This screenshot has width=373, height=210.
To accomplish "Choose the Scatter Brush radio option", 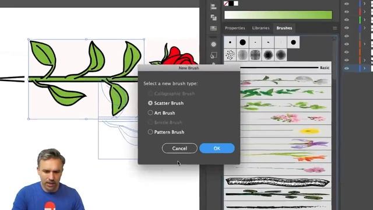I will coord(150,103).
